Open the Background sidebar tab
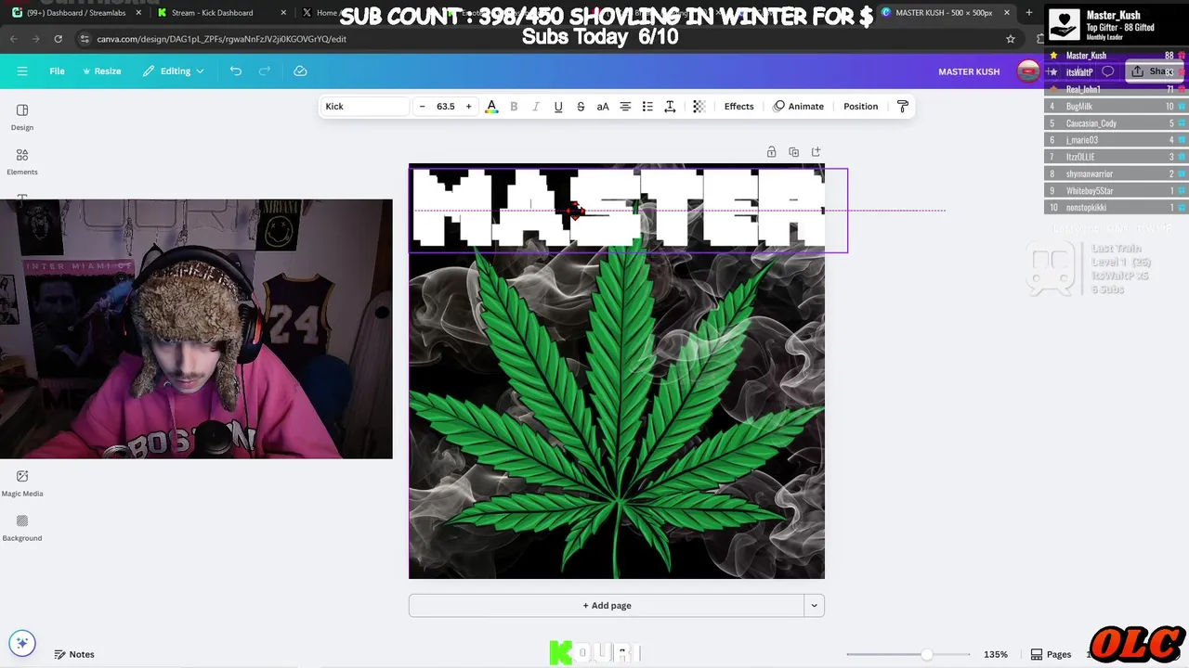 click(22, 528)
